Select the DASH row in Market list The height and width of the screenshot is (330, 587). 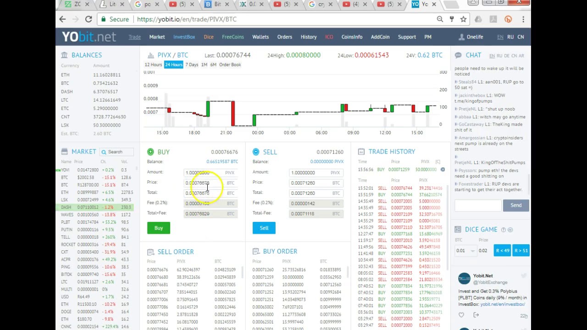[95, 207]
